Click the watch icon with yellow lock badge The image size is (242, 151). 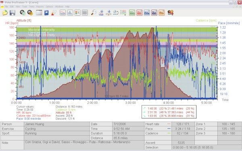(x=30, y=12)
